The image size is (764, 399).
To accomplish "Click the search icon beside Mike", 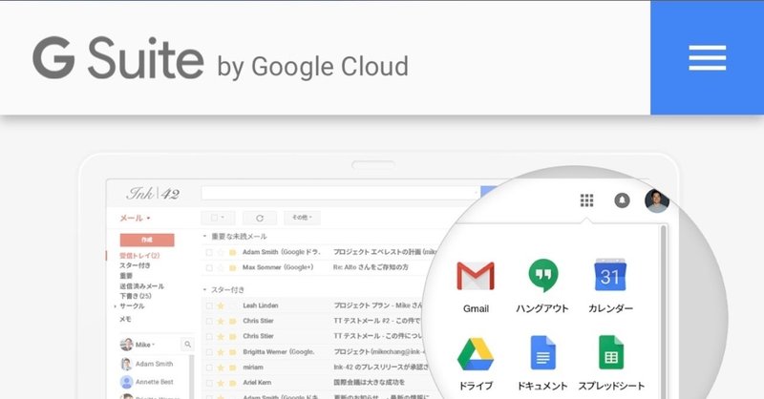I will click(187, 345).
